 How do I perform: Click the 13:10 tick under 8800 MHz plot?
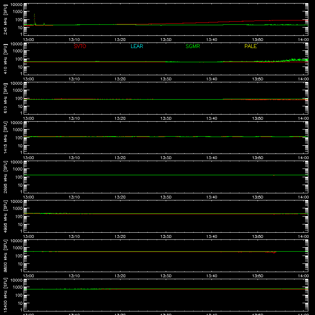coord(74,276)
